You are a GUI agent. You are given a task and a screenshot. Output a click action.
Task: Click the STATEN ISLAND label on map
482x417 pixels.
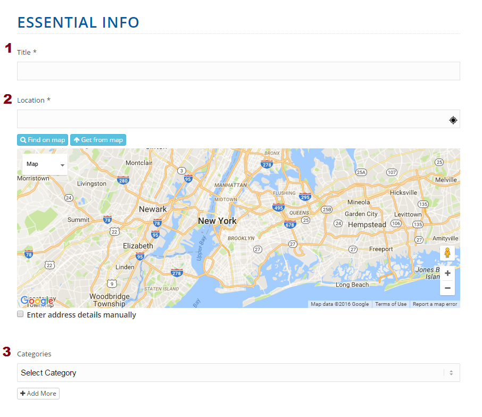pyautogui.click(x=161, y=289)
